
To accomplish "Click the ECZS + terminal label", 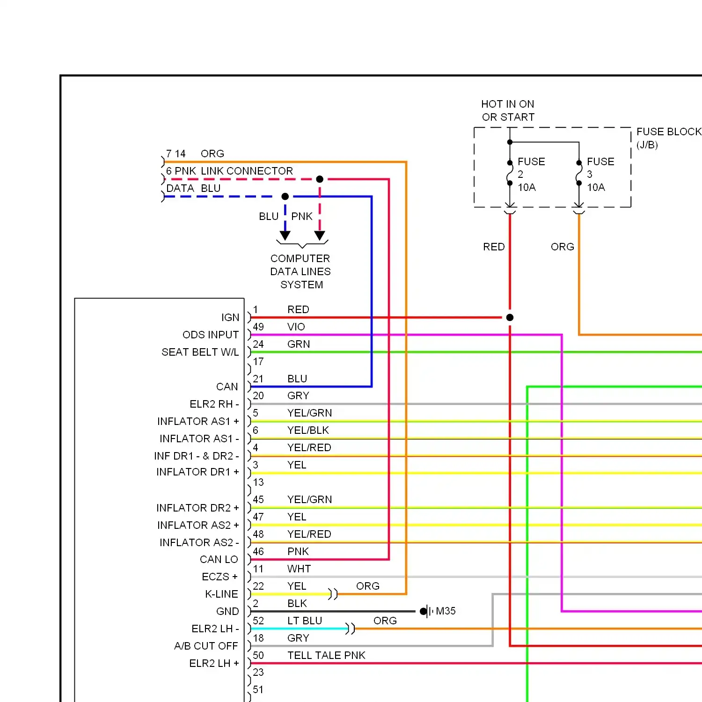I will [x=220, y=577].
